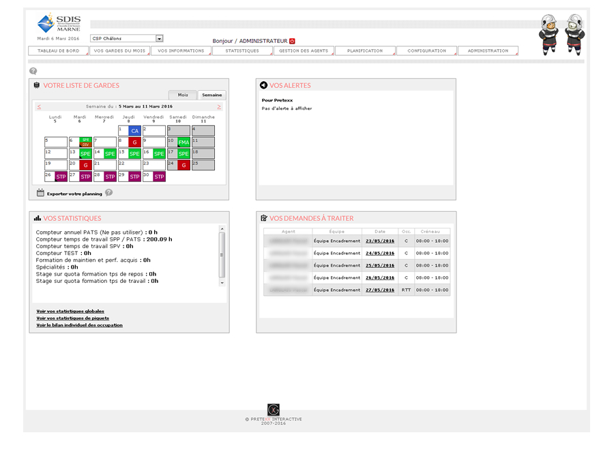Click the truck icon beside Votre Liste de Gardes
This screenshot has height=465, width=614.
(37, 85)
